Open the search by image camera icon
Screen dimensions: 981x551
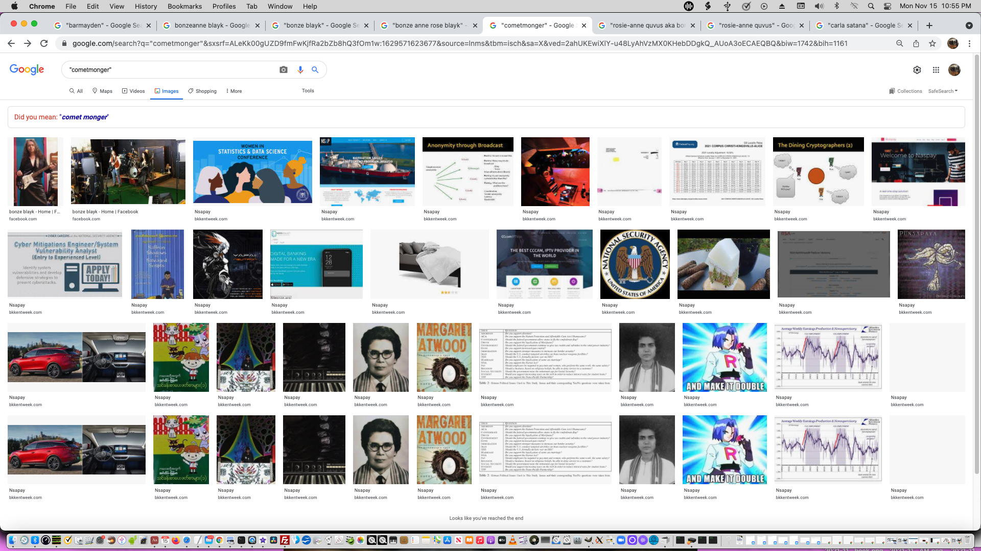[284, 70]
